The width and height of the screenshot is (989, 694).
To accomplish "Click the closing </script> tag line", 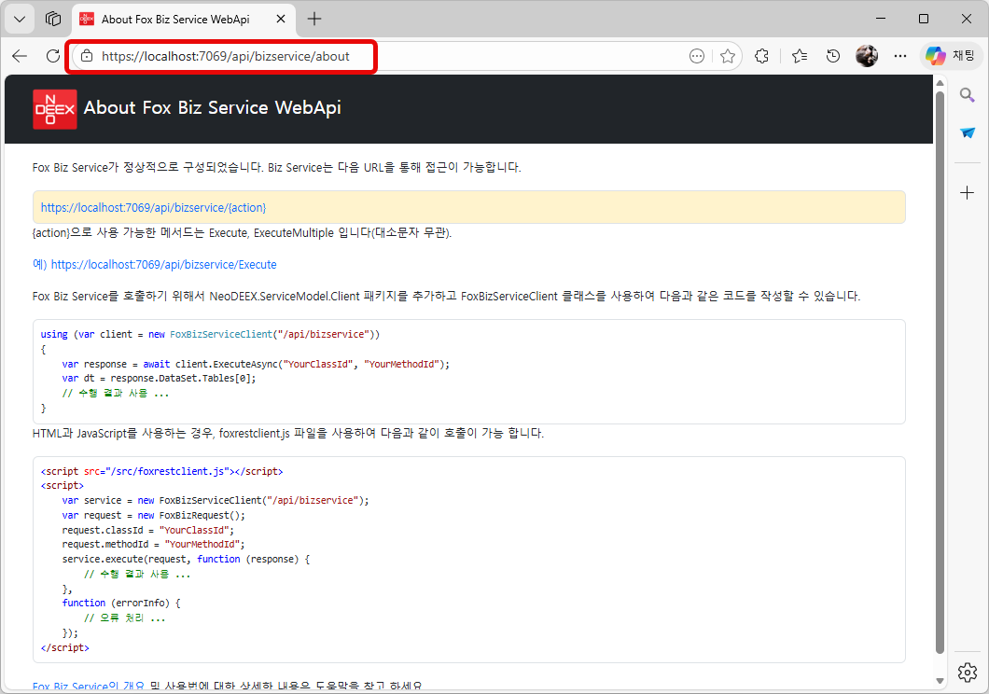I will click(x=65, y=647).
